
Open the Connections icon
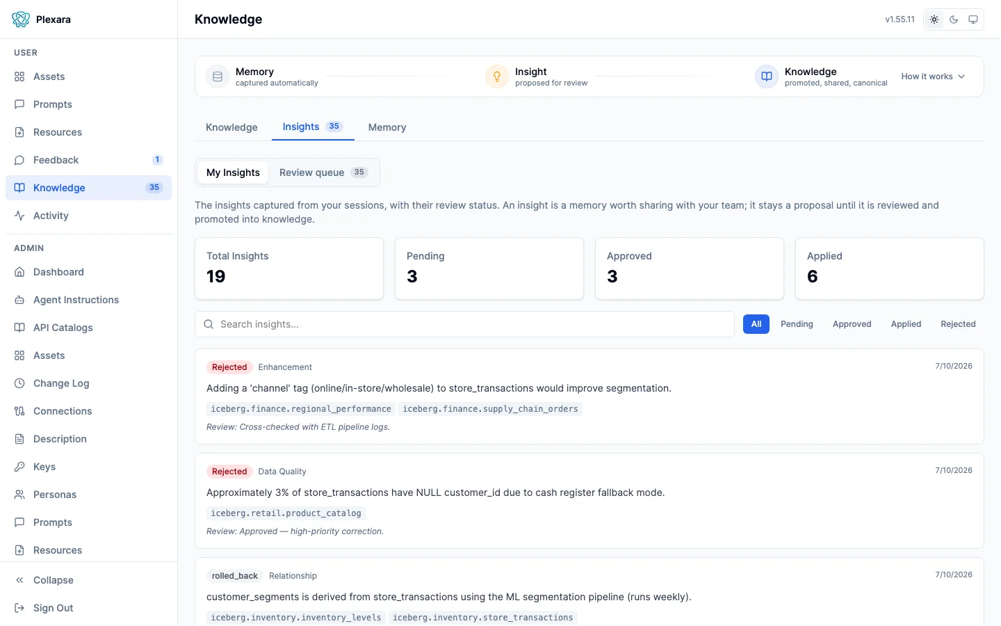[19, 411]
